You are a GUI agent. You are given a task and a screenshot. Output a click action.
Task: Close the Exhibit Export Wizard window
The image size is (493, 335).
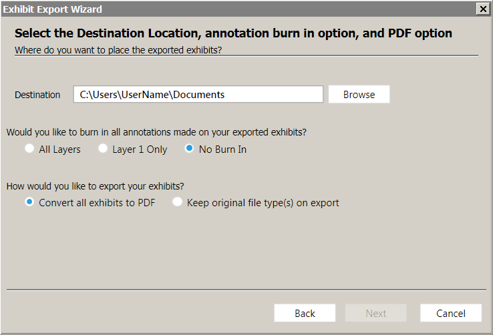pyautogui.click(x=482, y=9)
